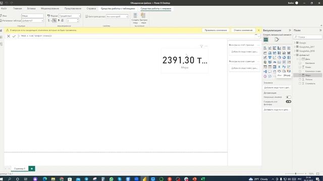323x181 pixels.
Task: Expand the GoogleAds_2017 table
Action: [x=295, y=47]
